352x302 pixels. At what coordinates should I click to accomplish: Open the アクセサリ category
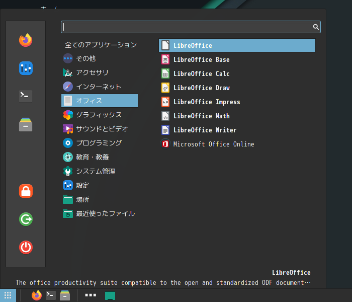tap(100, 72)
